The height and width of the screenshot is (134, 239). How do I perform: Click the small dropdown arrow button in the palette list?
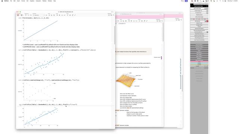[207, 32]
